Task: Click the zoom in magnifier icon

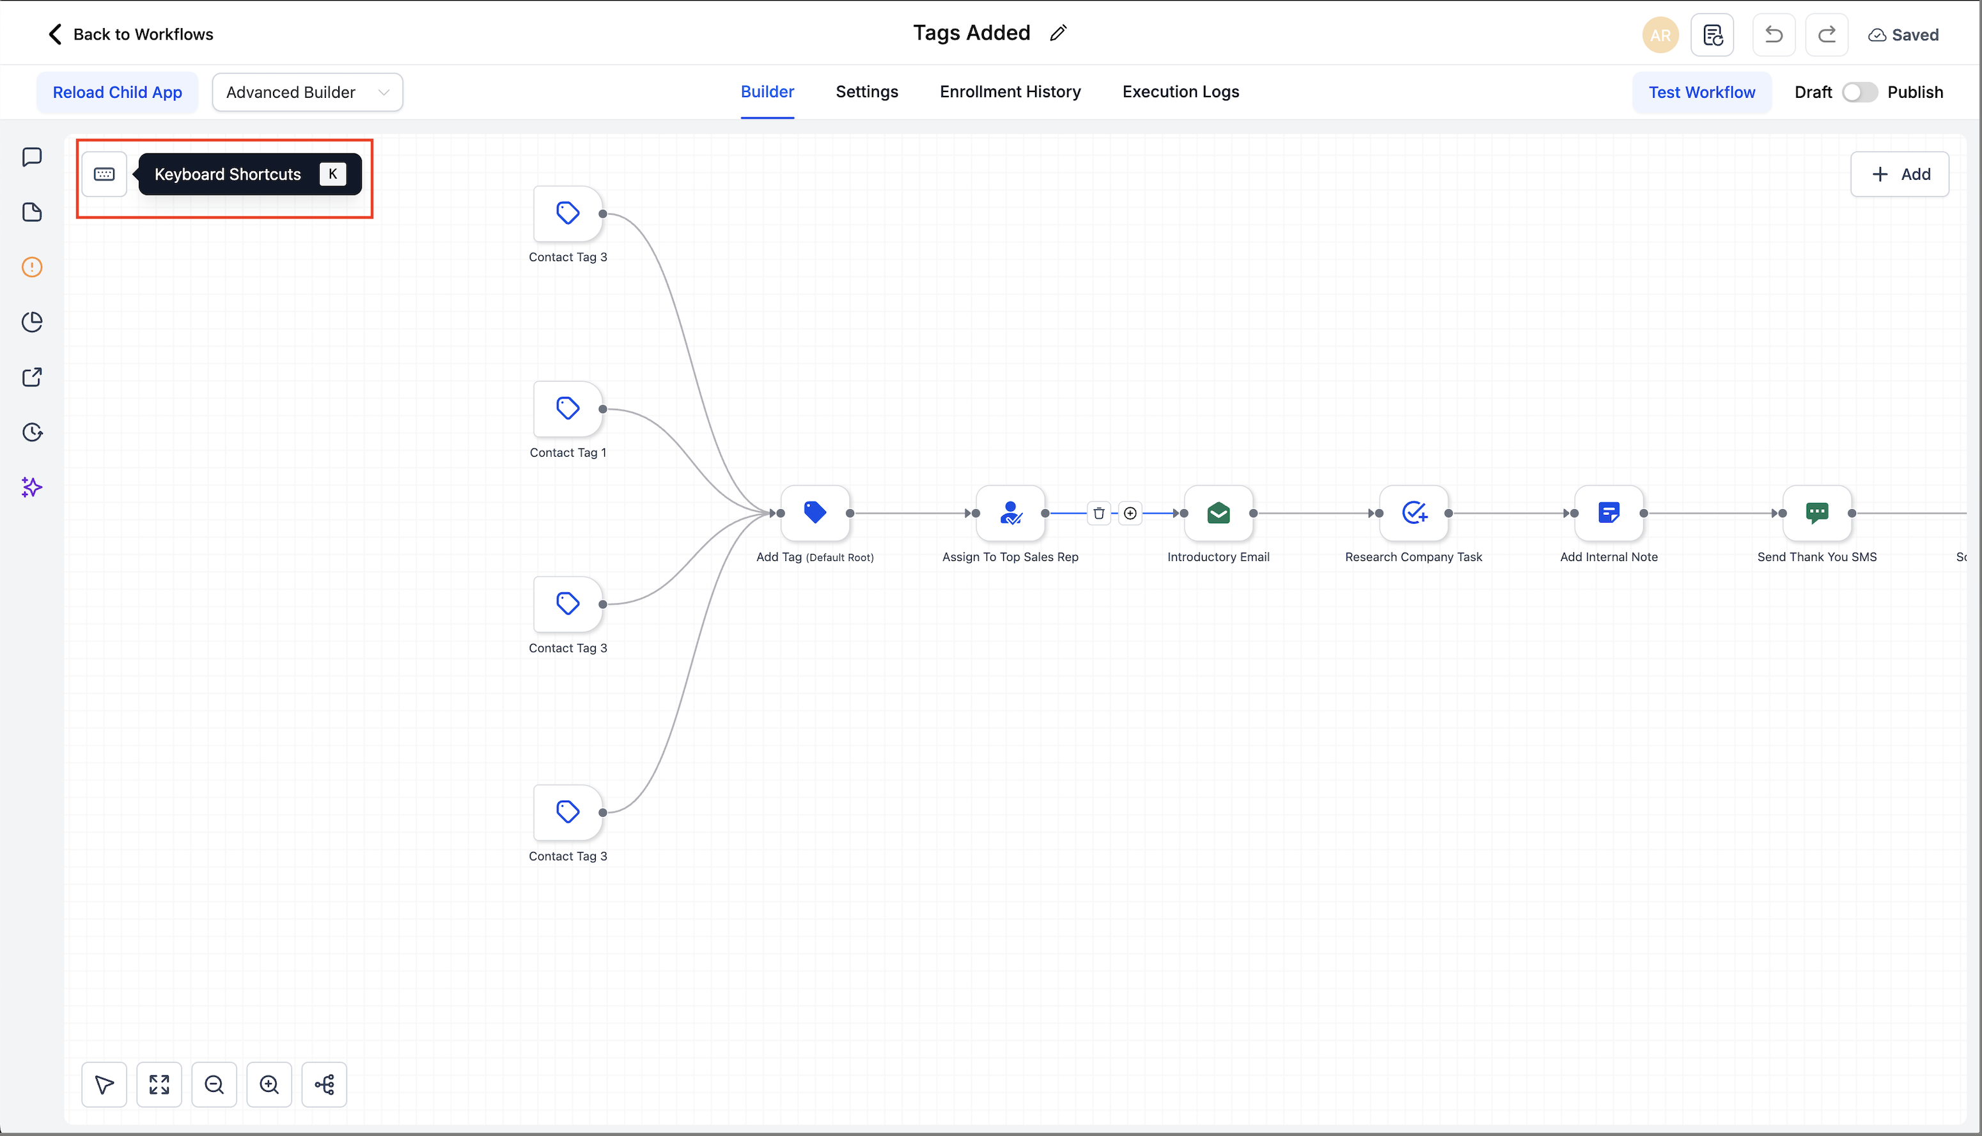Action: point(269,1084)
